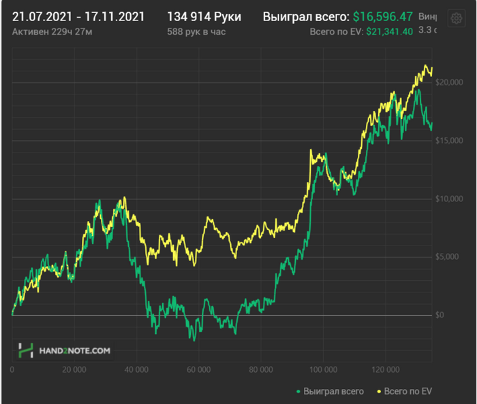This screenshot has height=404, width=477.
Task: Toggle the 'Всего по EV' legend series
Action: click(404, 391)
